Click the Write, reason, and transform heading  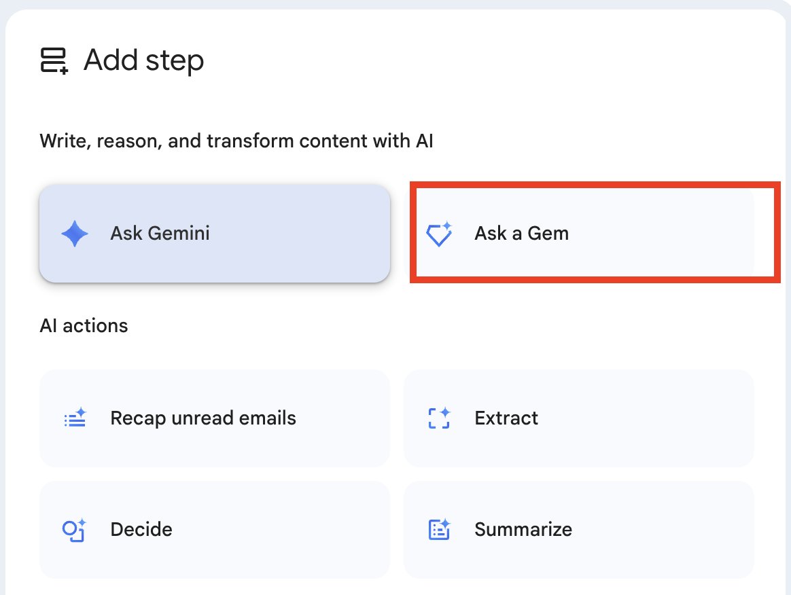pyautogui.click(x=236, y=141)
